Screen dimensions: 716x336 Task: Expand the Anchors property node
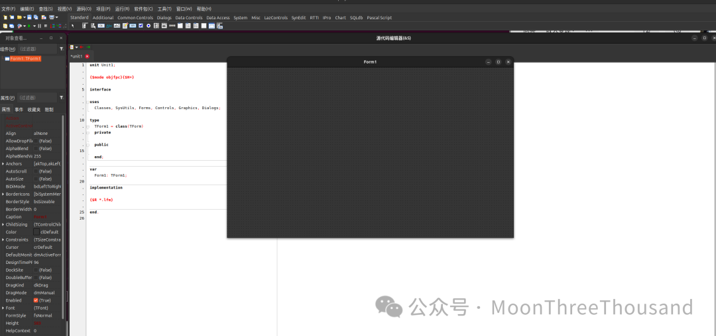coord(3,163)
